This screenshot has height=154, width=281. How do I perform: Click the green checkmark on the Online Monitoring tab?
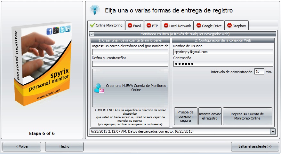click(x=92, y=25)
